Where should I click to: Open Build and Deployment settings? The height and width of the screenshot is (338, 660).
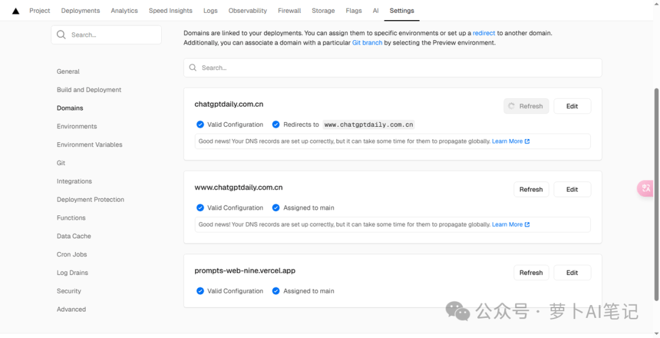(89, 90)
